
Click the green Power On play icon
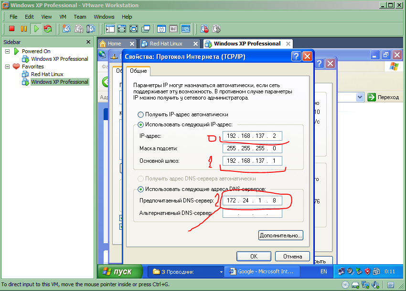(36, 29)
